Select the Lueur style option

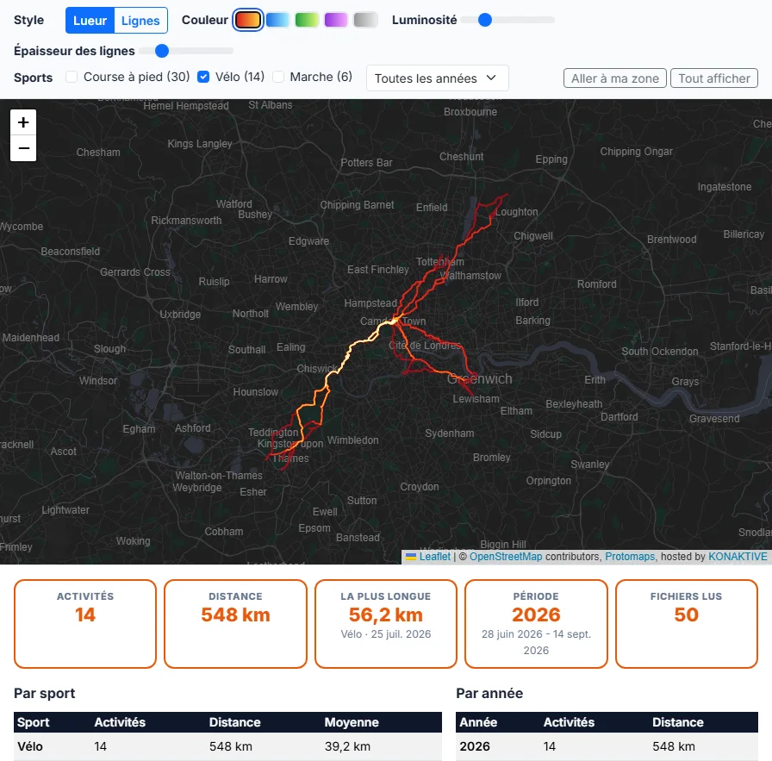point(90,20)
